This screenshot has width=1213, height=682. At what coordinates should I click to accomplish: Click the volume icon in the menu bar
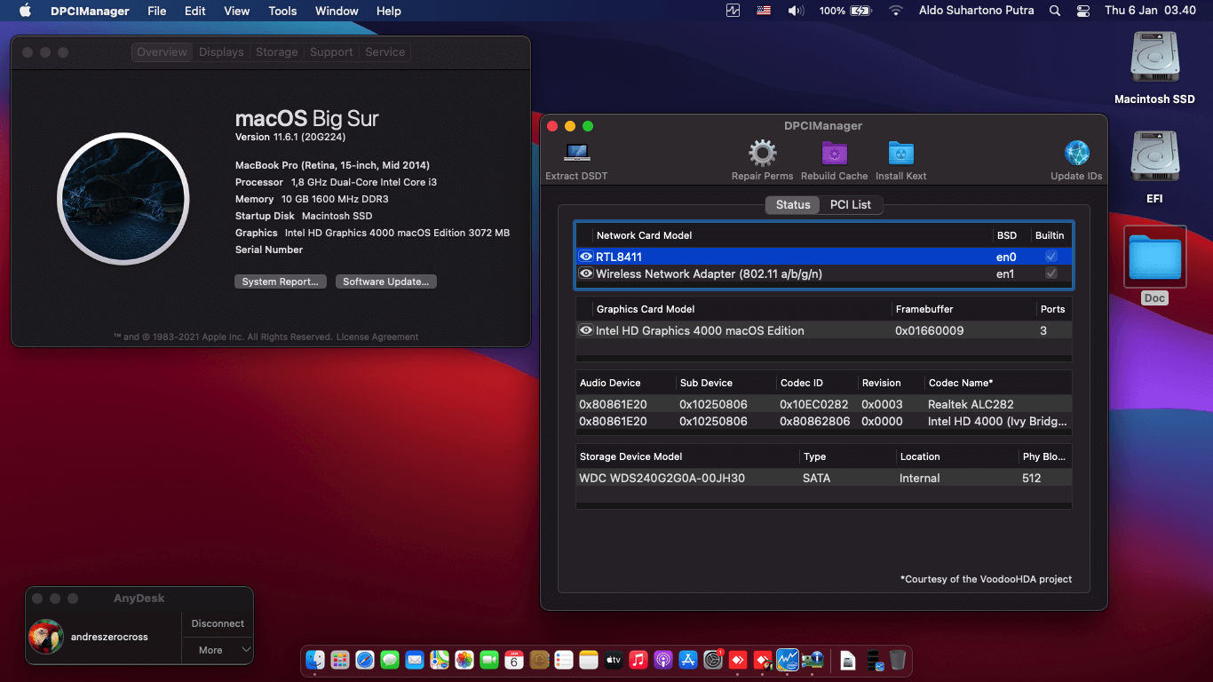tap(796, 11)
